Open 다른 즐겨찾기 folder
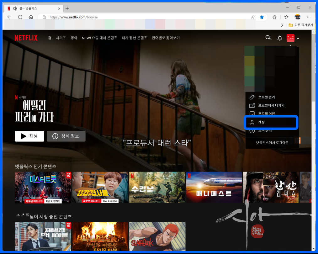This screenshot has height=254, width=318. tap(301, 25)
